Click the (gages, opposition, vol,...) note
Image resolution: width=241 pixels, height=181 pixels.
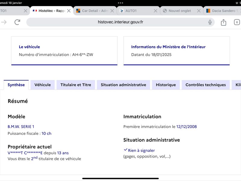pos(147,156)
